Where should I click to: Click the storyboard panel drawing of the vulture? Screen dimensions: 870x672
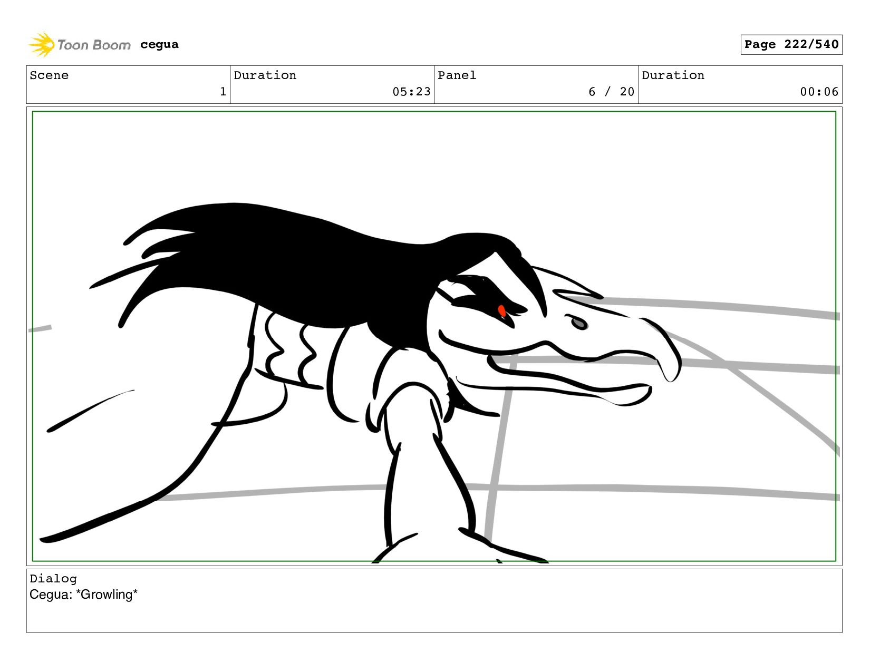tap(434, 336)
